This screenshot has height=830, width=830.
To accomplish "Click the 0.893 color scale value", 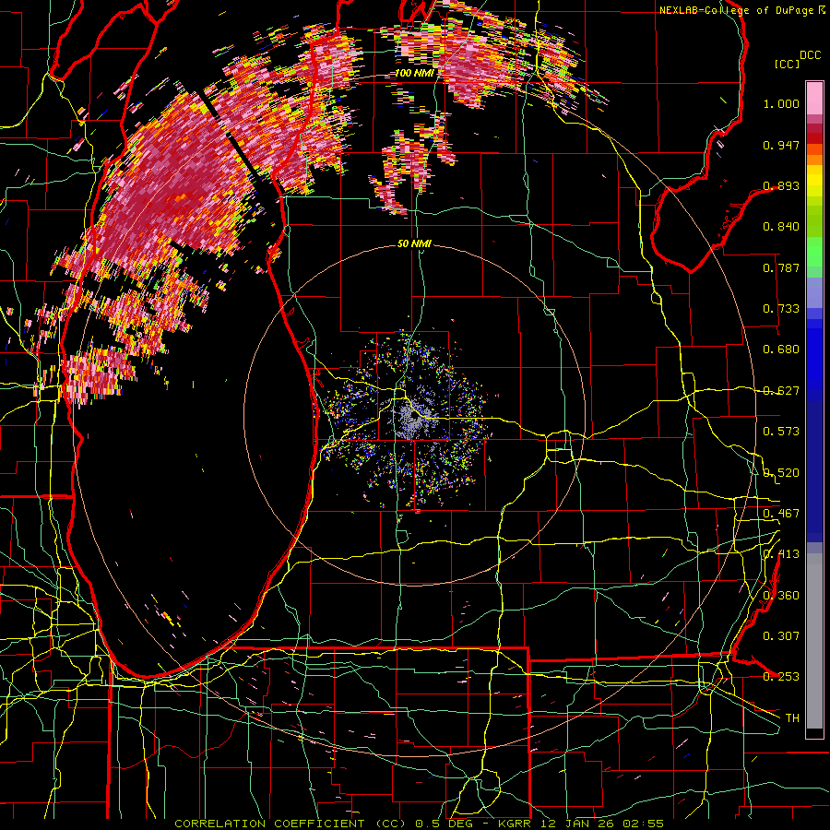I will click(781, 185).
